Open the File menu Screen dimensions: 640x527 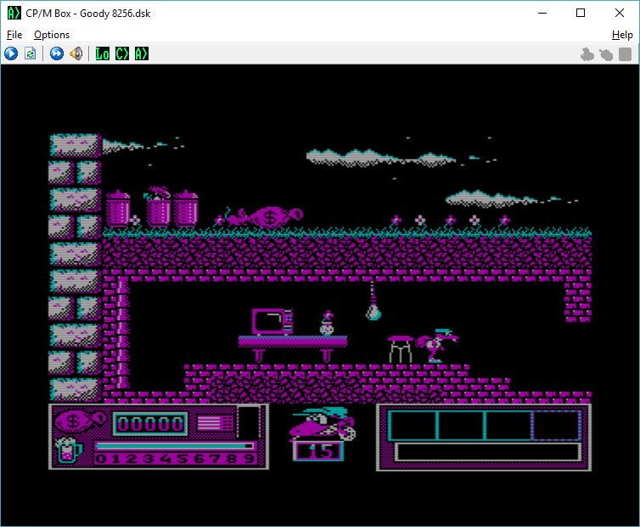[14, 35]
